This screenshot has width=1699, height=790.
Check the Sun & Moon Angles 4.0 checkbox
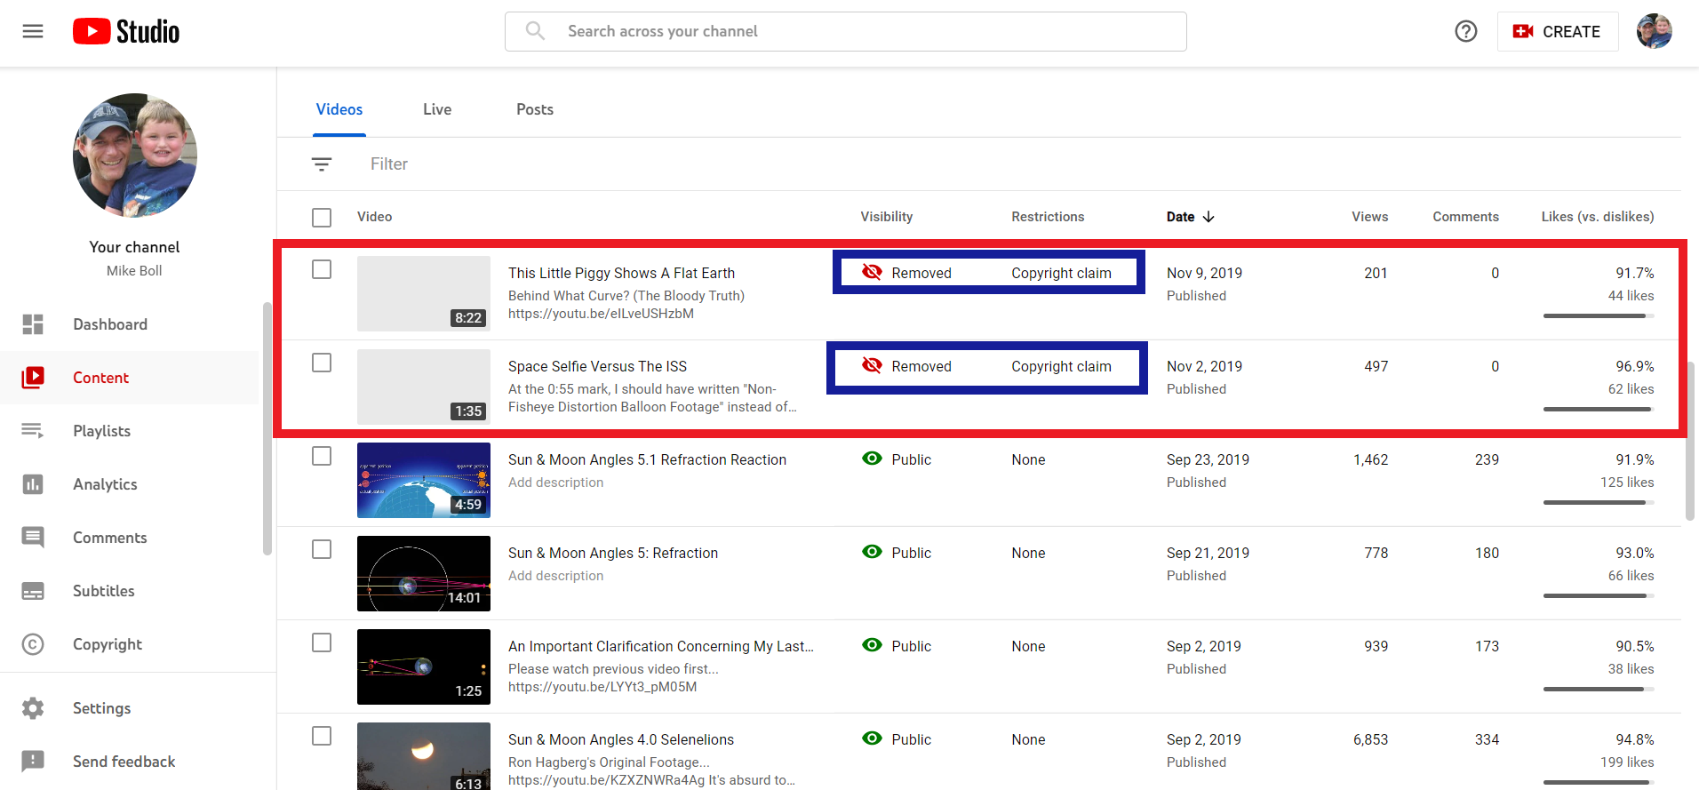322,736
